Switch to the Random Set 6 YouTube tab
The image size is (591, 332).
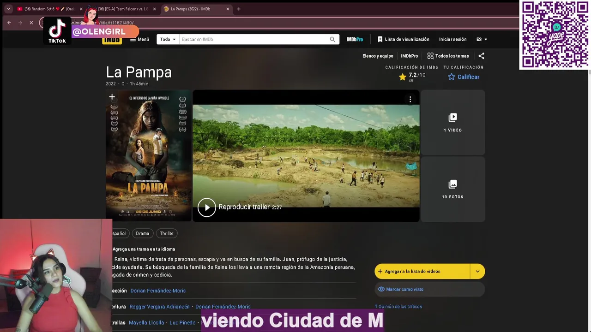pos(49,9)
